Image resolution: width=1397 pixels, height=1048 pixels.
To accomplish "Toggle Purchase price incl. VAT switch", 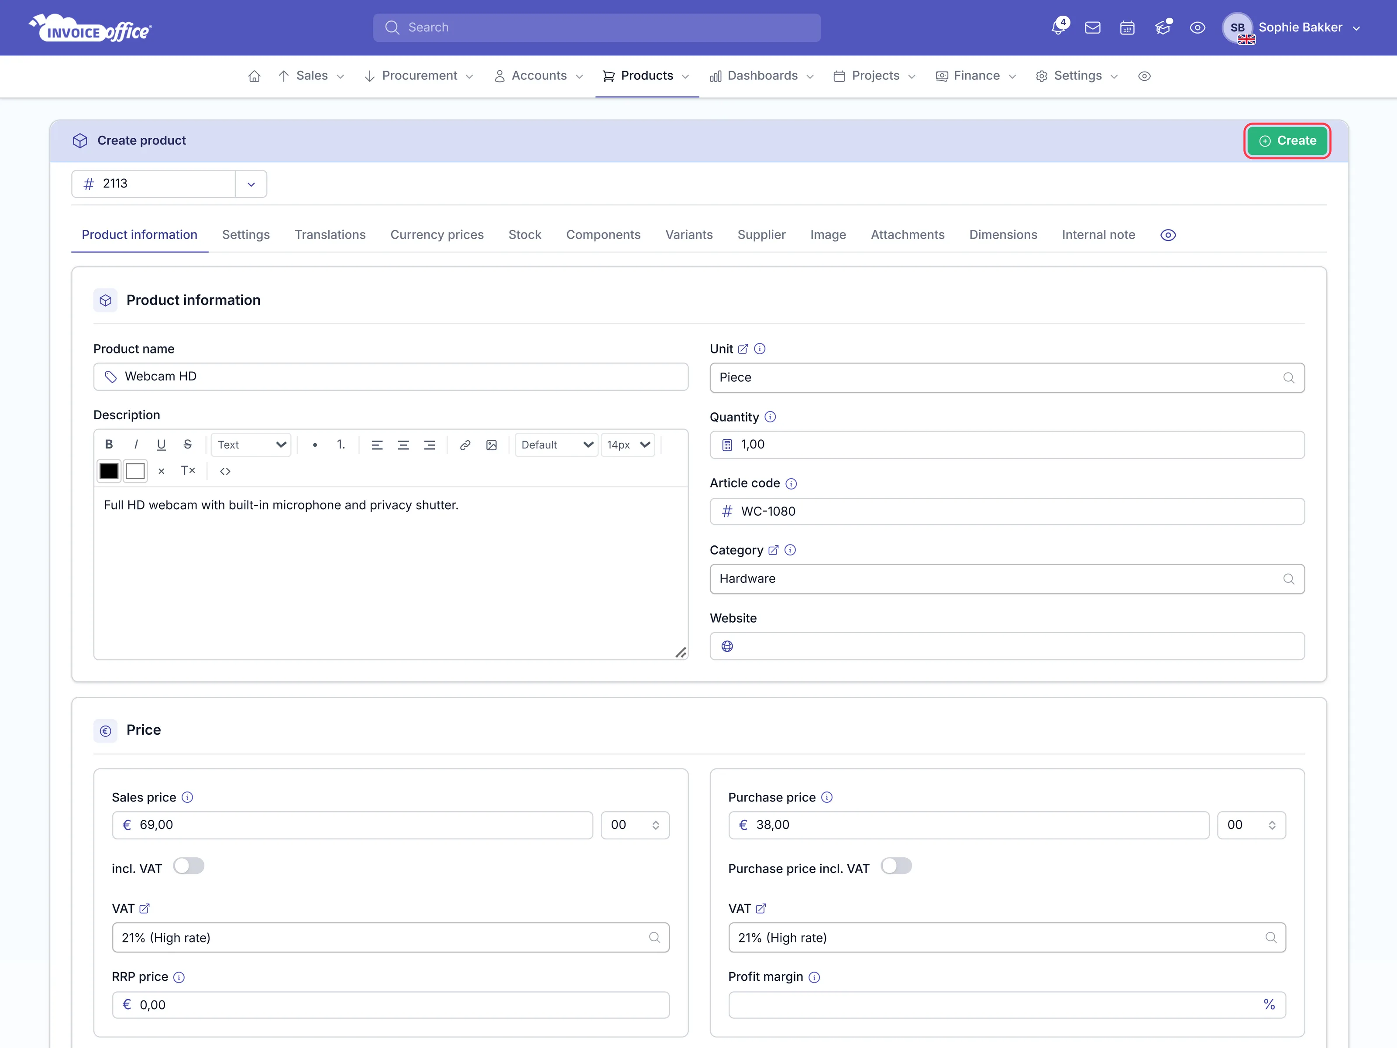I will (896, 866).
